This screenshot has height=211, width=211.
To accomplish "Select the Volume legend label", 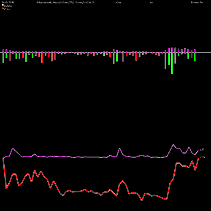I will (x=8, y=6).
